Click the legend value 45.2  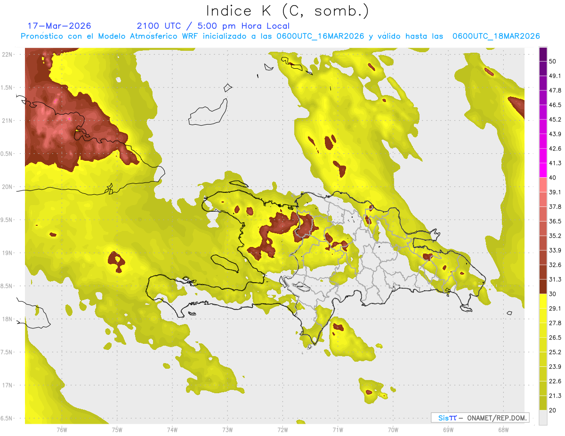(555, 119)
